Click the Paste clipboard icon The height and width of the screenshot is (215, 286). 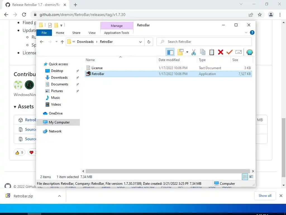click(x=212, y=52)
